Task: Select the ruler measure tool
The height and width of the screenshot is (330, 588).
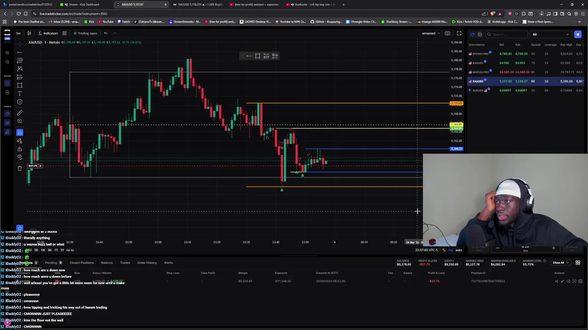Action: tap(20, 113)
